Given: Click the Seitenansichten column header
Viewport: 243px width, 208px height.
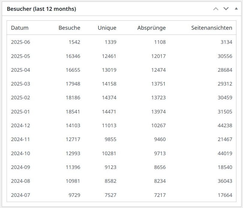Looking at the screenshot, I should 212,28.
